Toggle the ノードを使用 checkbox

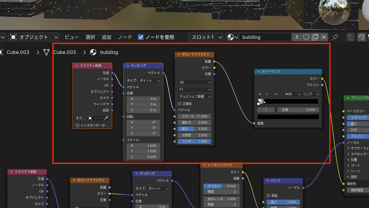point(141,37)
